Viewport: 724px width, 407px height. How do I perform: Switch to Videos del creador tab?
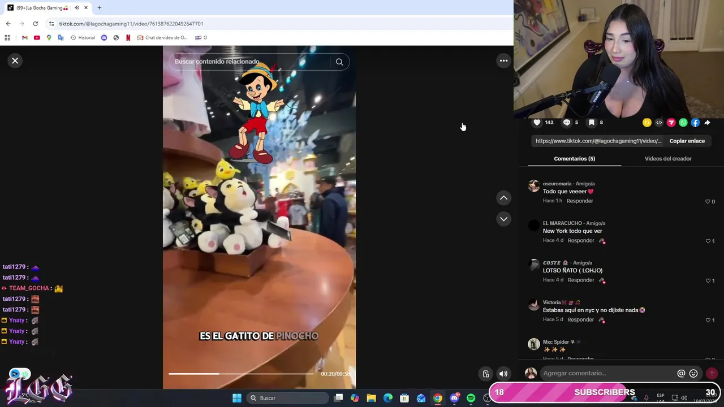click(x=668, y=158)
